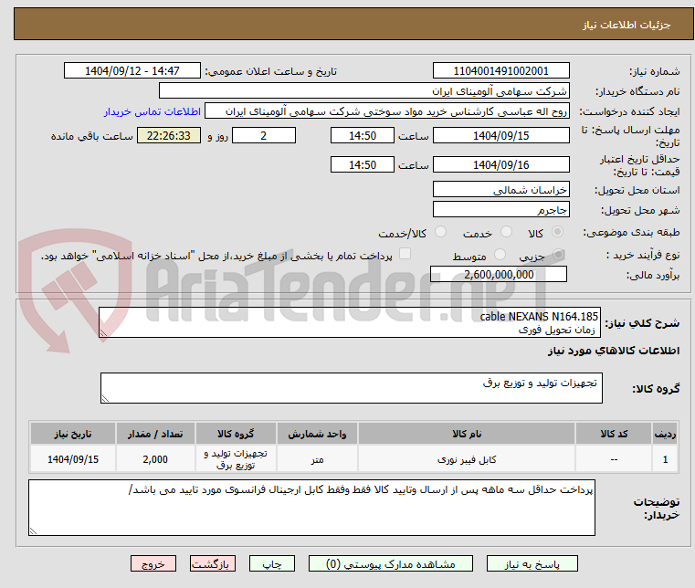Screen dimensions: 695x588
Task: Click the 'جزئیات اطلاعات نیاز' header title
Action: (x=627, y=25)
